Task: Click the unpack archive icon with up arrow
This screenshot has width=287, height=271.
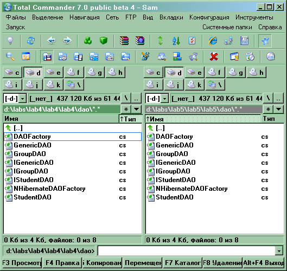Action: click(x=140, y=41)
